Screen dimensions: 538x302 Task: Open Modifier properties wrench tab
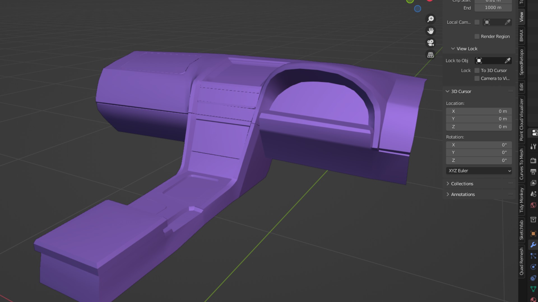[x=533, y=245]
